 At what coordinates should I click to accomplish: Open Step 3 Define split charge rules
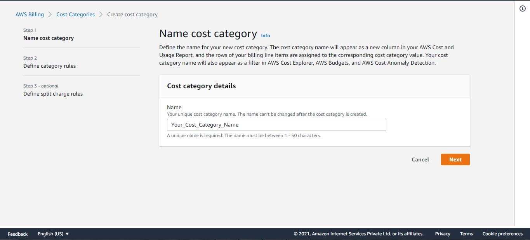[x=53, y=94]
